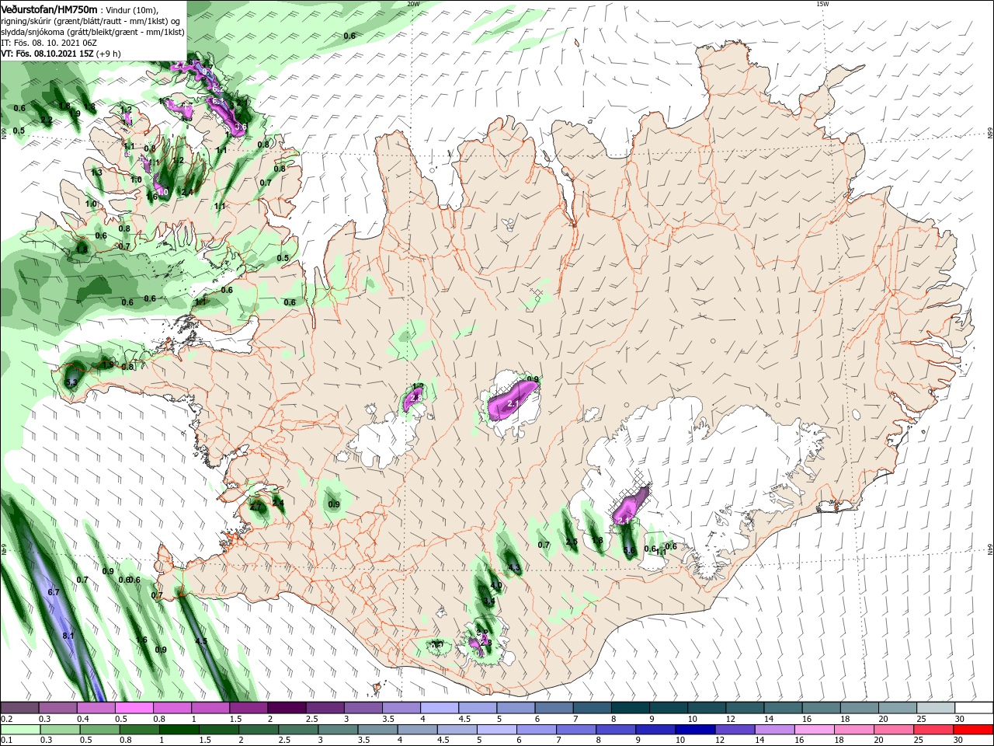Select the royal blue 8–9 rain legend swatch
Image resolution: width=994 pixels, height=746 pixels.
pyautogui.click(x=616, y=730)
